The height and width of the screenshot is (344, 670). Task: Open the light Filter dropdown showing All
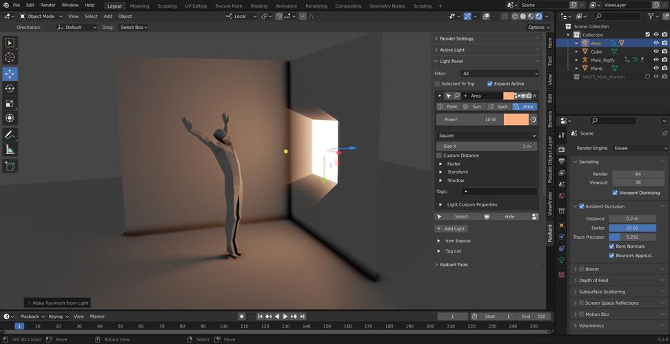[500, 74]
